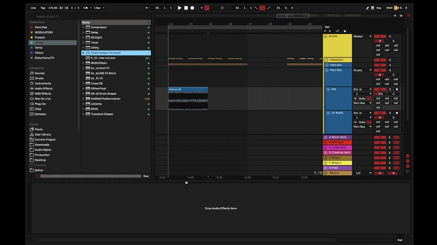The width and height of the screenshot is (437, 245).
Task: Click the Stop transport button
Action: click(x=186, y=8)
